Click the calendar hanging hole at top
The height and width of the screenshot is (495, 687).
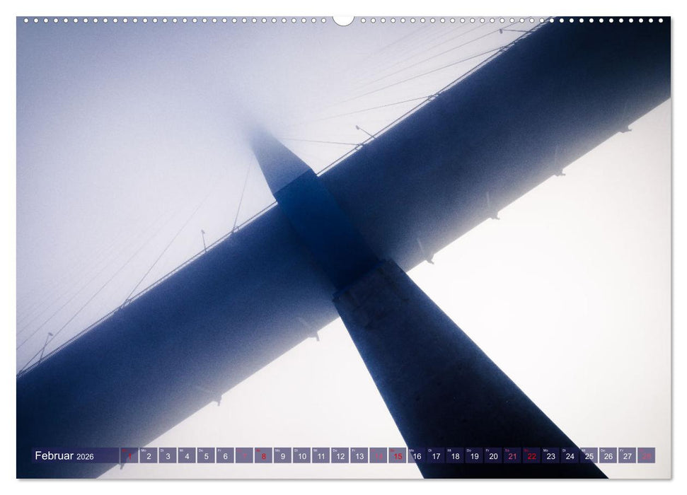pyautogui.click(x=343, y=19)
